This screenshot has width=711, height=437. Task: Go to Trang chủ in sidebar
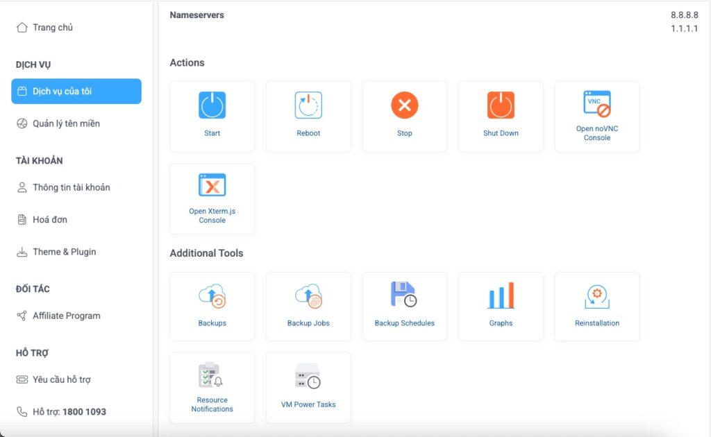53,28
